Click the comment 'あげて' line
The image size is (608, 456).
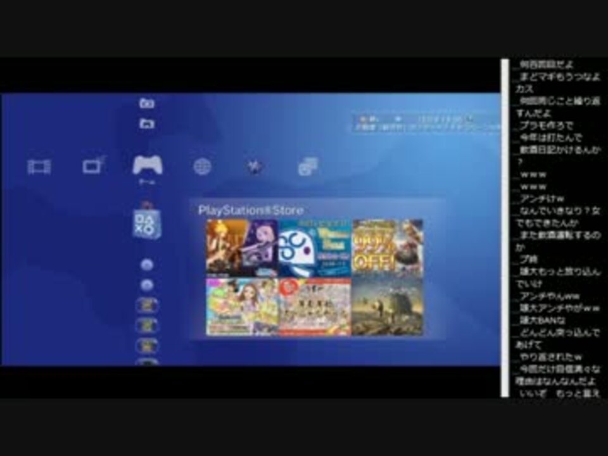(528, 345)
